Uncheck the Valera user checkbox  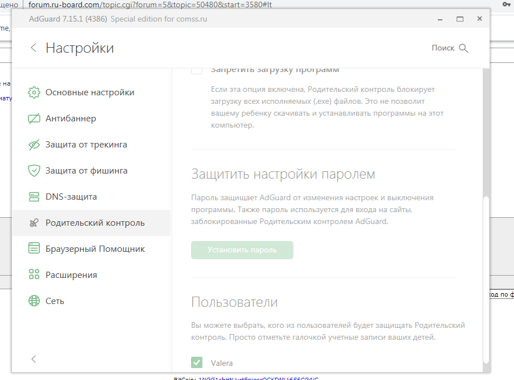tap(197, 362)
